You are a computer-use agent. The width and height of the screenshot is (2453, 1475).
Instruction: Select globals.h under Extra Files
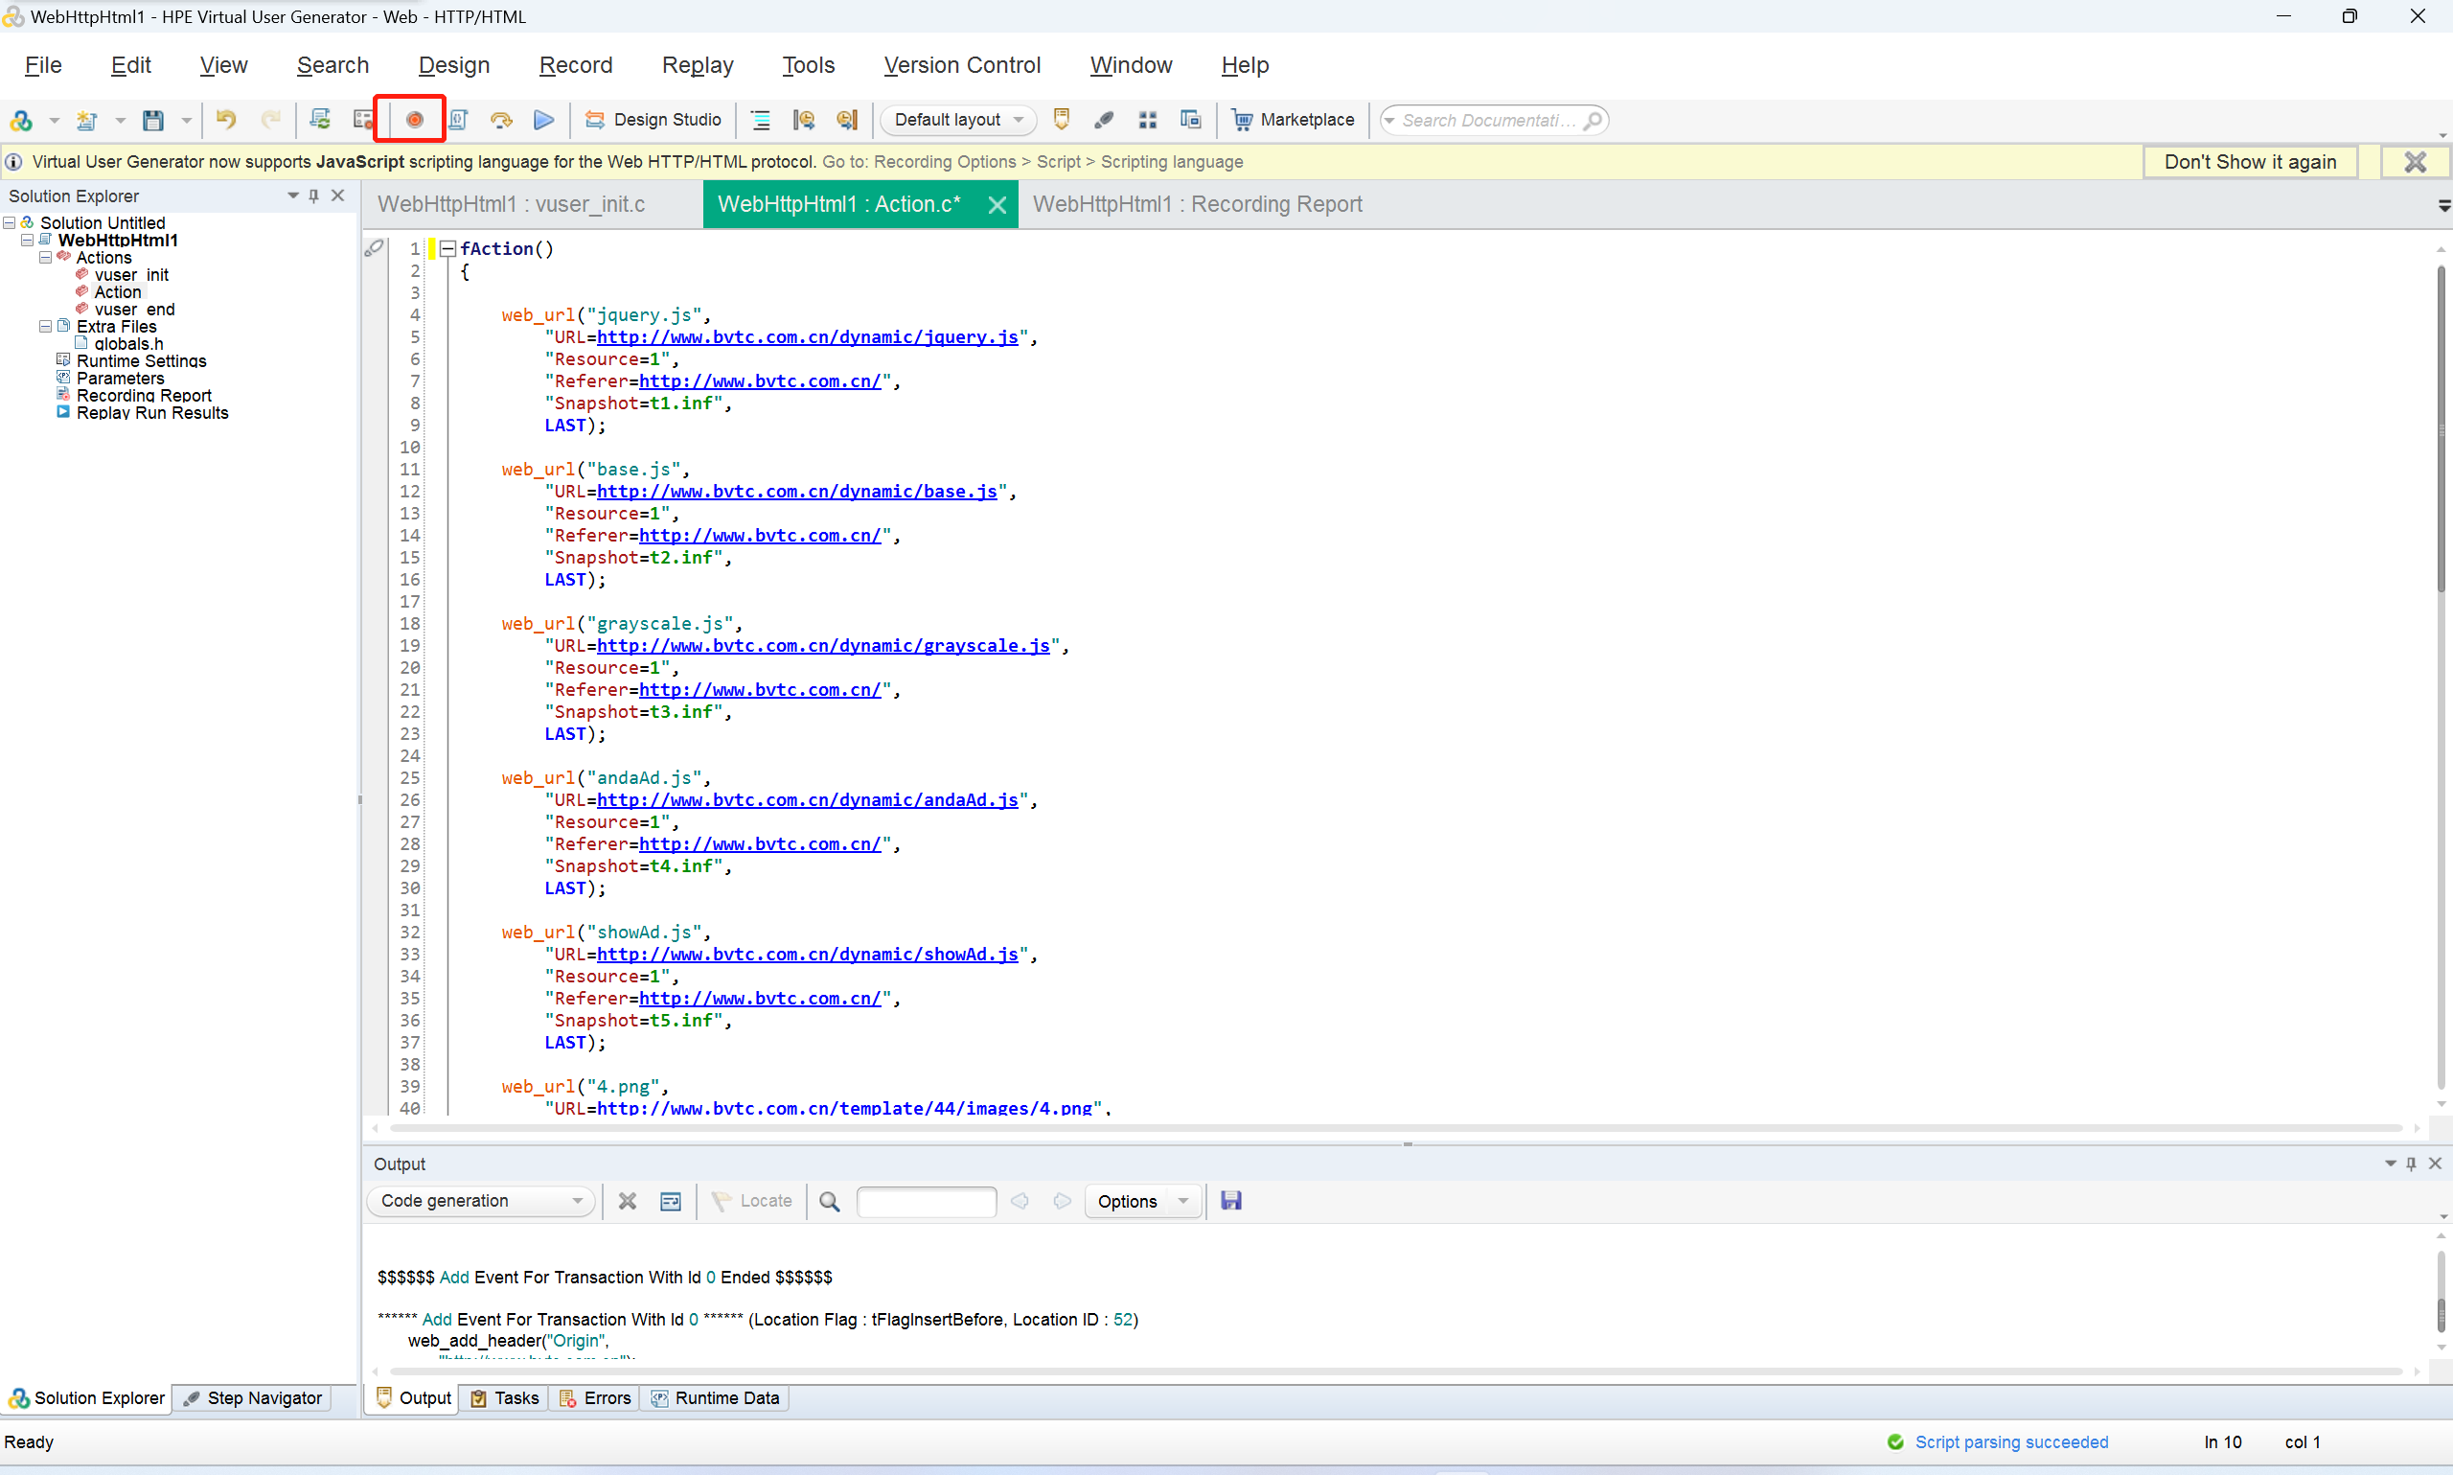130,343
